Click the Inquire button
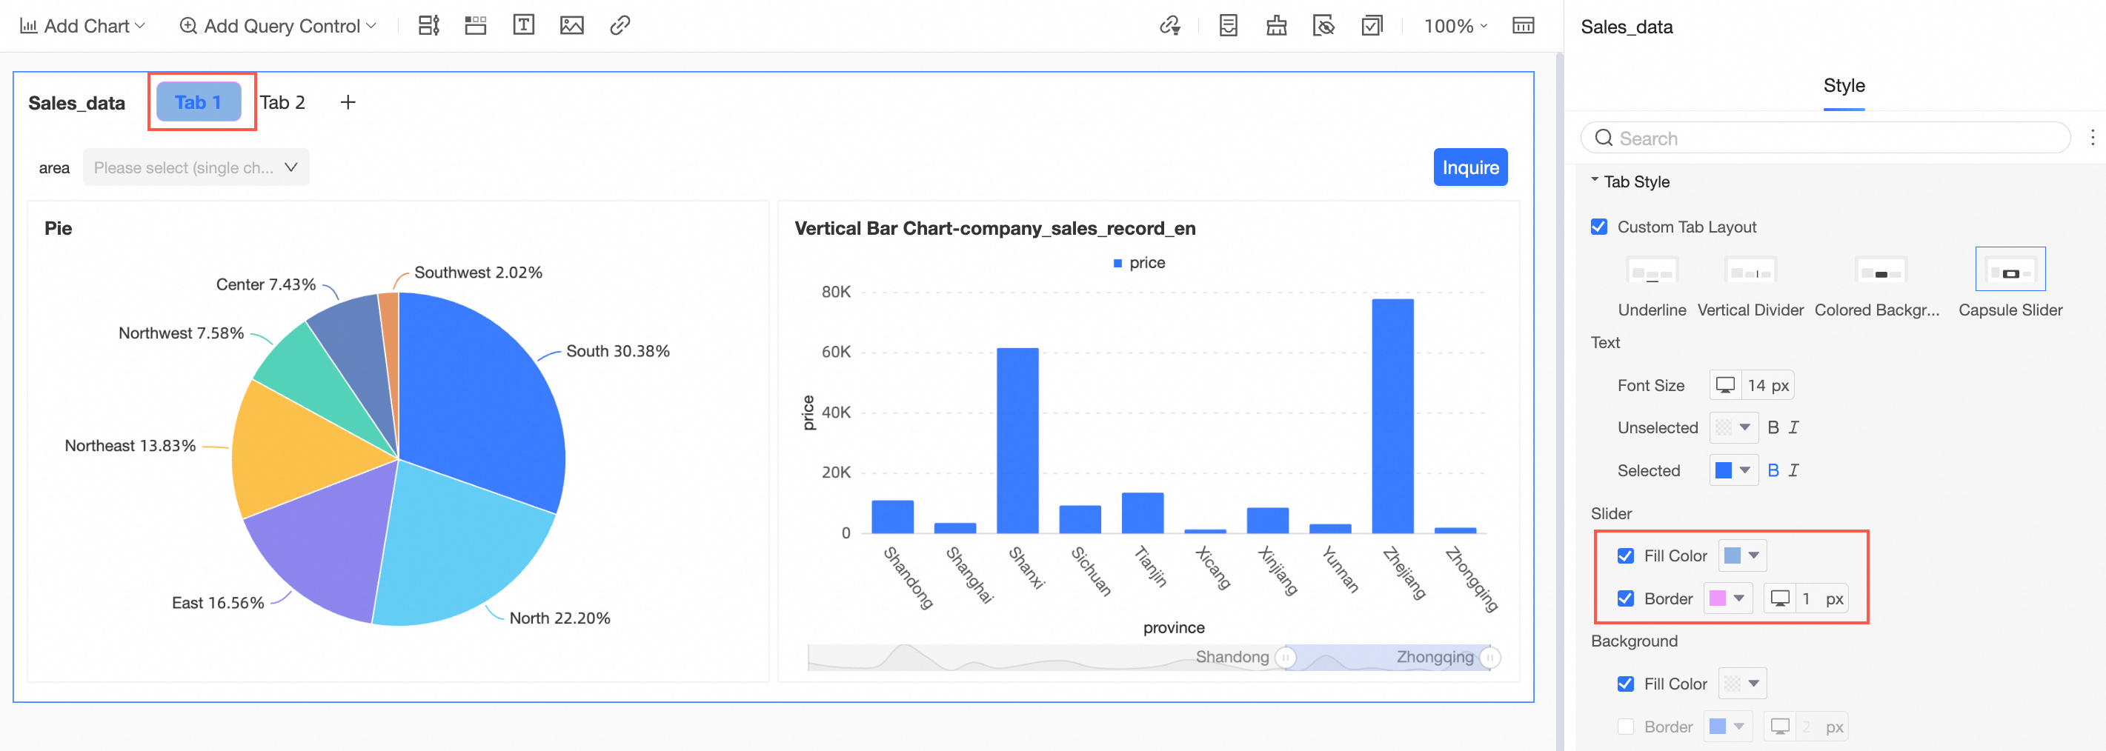 click(1469, 167)
